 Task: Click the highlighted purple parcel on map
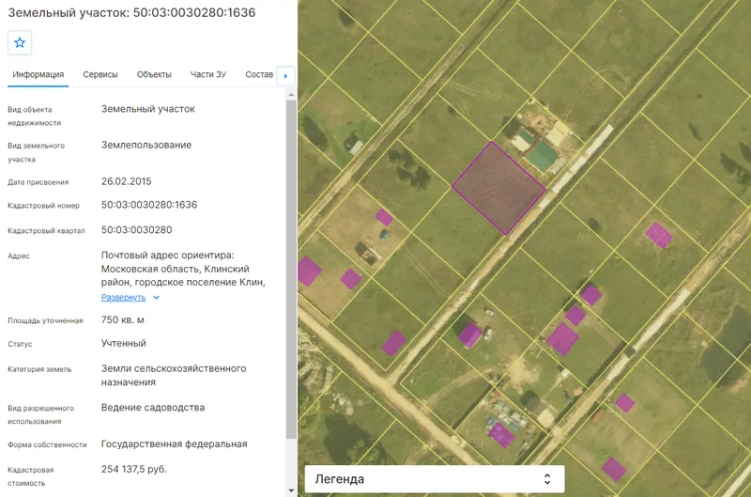point(498,188)
